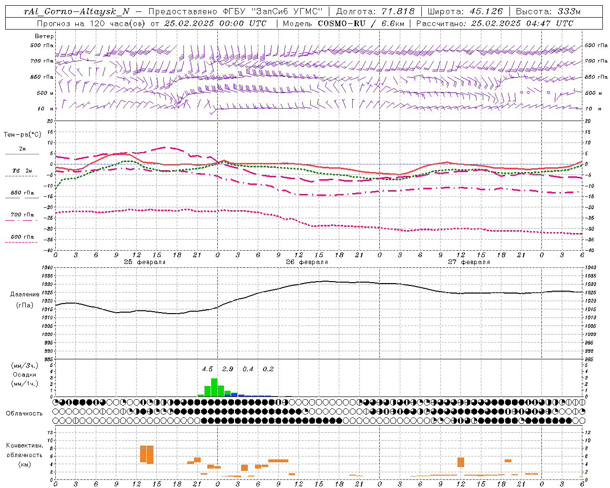This screenshot has height=488, width=610.
Task: Select the text Предоставлено ФГБУ "ЗапСиб УГМС"
Action: (236, 11)
